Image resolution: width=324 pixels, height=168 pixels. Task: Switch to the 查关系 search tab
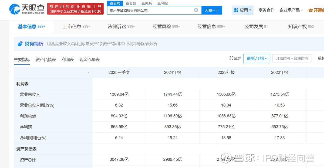pyautogui.click(x=147, y=3)
